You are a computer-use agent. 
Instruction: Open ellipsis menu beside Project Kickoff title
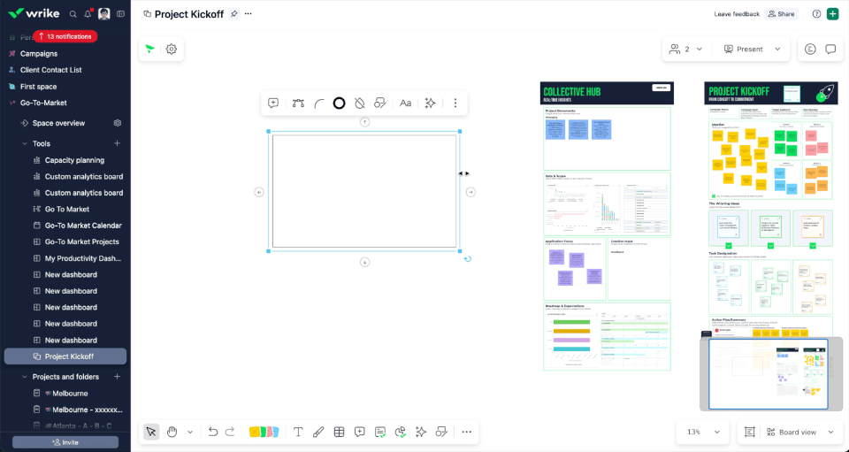(248, 14)
